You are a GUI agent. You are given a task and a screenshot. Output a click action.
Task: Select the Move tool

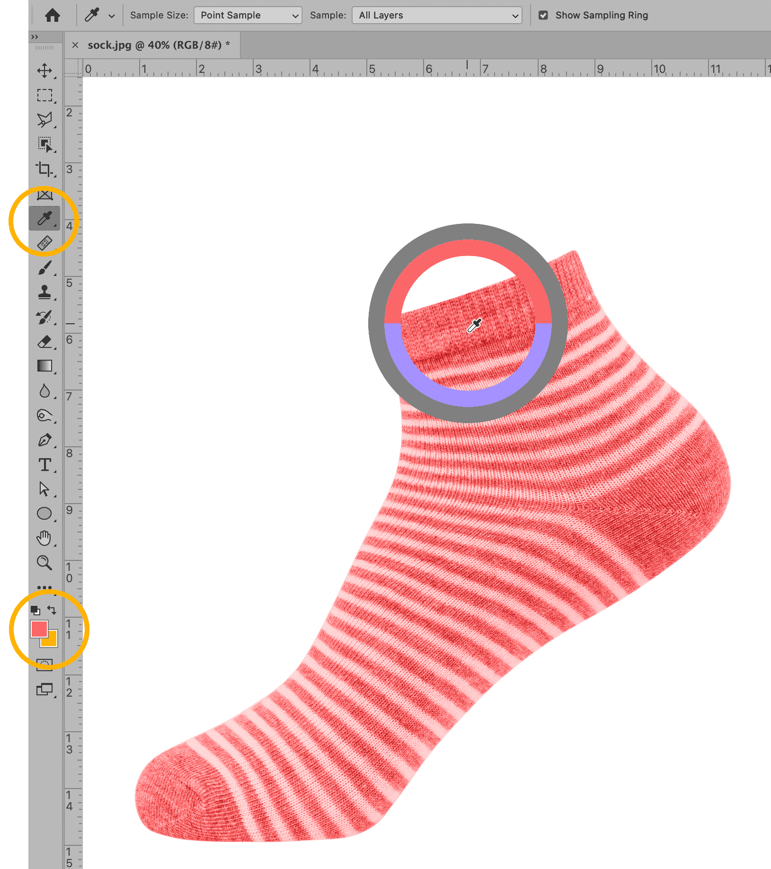click(44, 71)
